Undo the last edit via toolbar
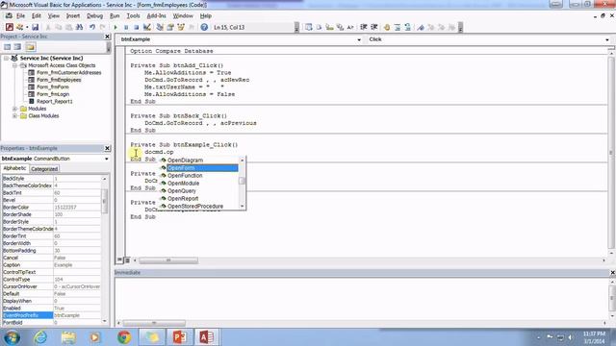The width and height of the screenshot is (616, 346). point(92,27)
